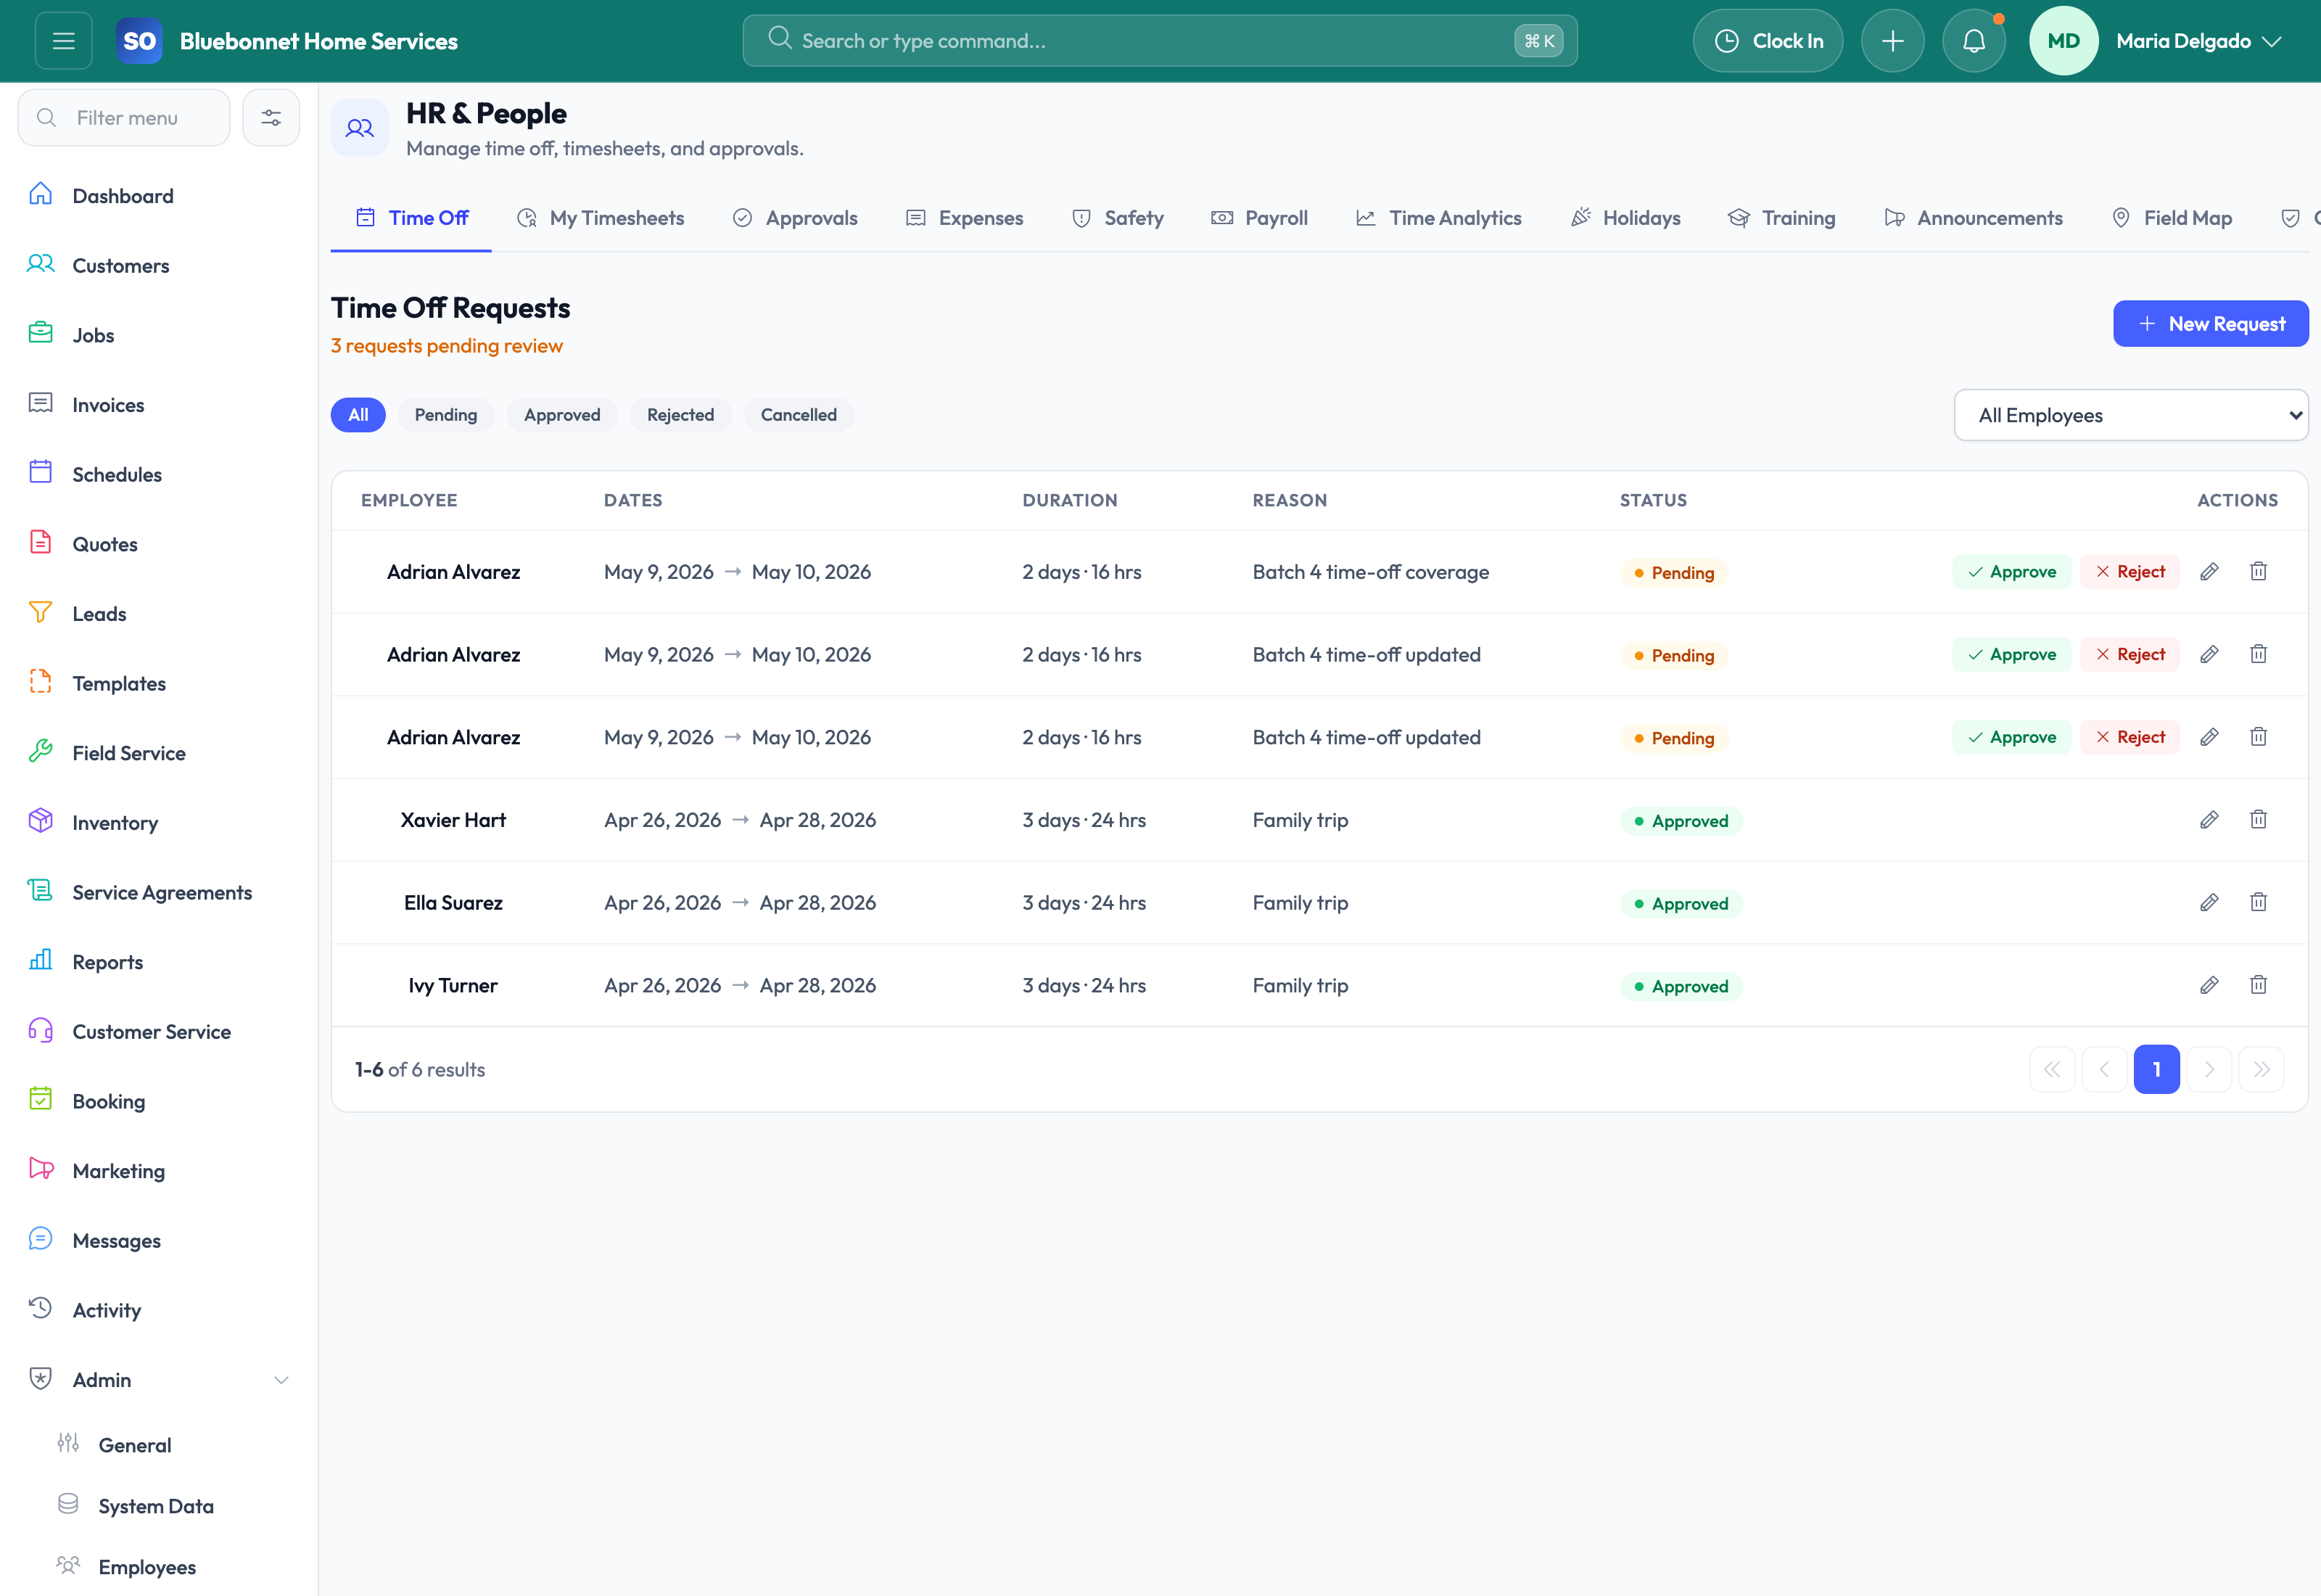
Task: Open the All Employees dropdown
Action: coord(2130,415)
